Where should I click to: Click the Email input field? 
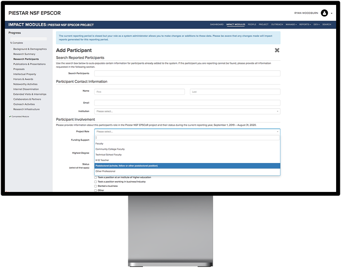(x=187, y=103)
